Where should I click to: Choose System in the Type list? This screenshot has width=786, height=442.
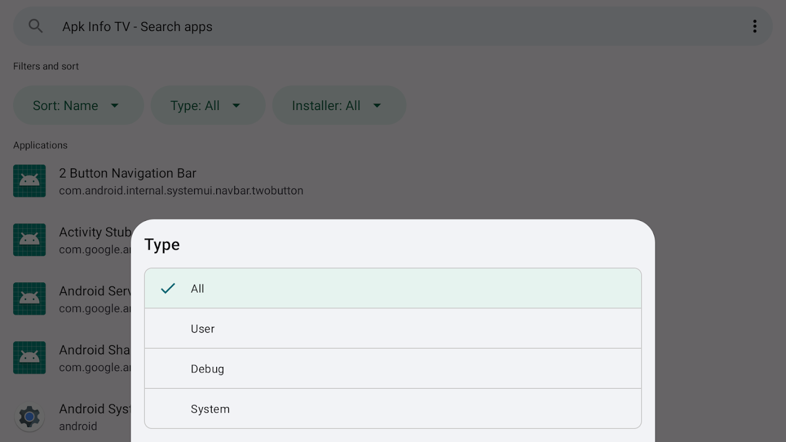392,409
